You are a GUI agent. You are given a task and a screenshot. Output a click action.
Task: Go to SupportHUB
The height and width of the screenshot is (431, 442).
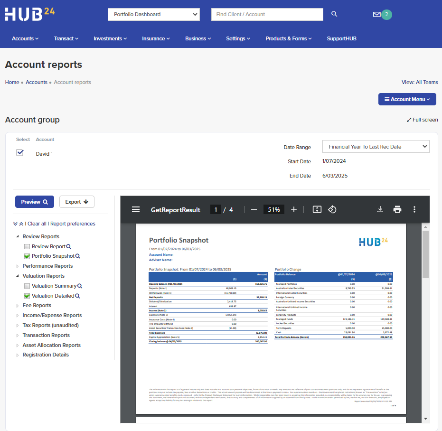(x=342, y=38)
